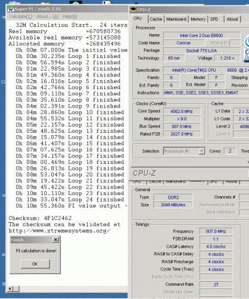Open the About tab in CPU-Z
Viewport: 249px width, 299px height.
232,19
